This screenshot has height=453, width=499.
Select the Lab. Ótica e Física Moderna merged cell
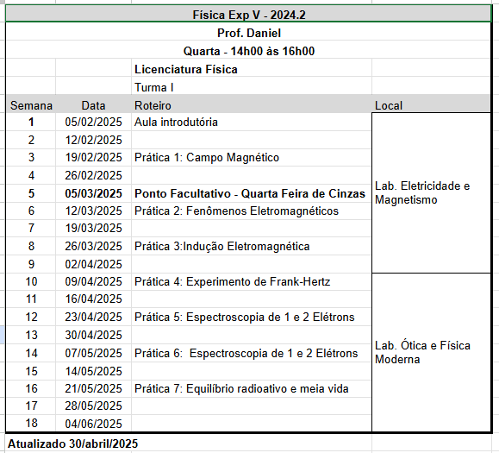point(431,352)
